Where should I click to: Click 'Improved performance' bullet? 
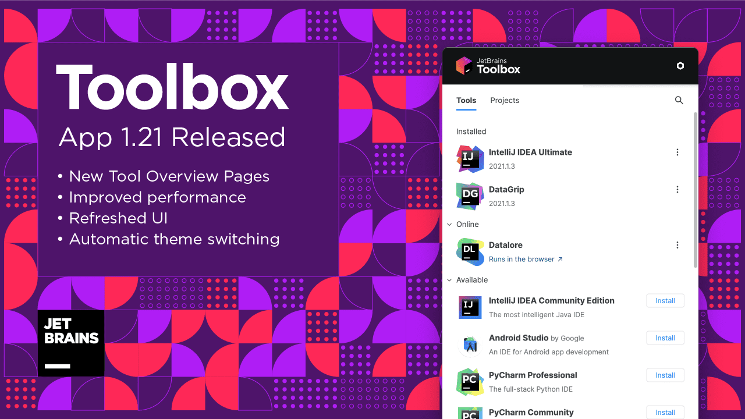click(157, 198)
